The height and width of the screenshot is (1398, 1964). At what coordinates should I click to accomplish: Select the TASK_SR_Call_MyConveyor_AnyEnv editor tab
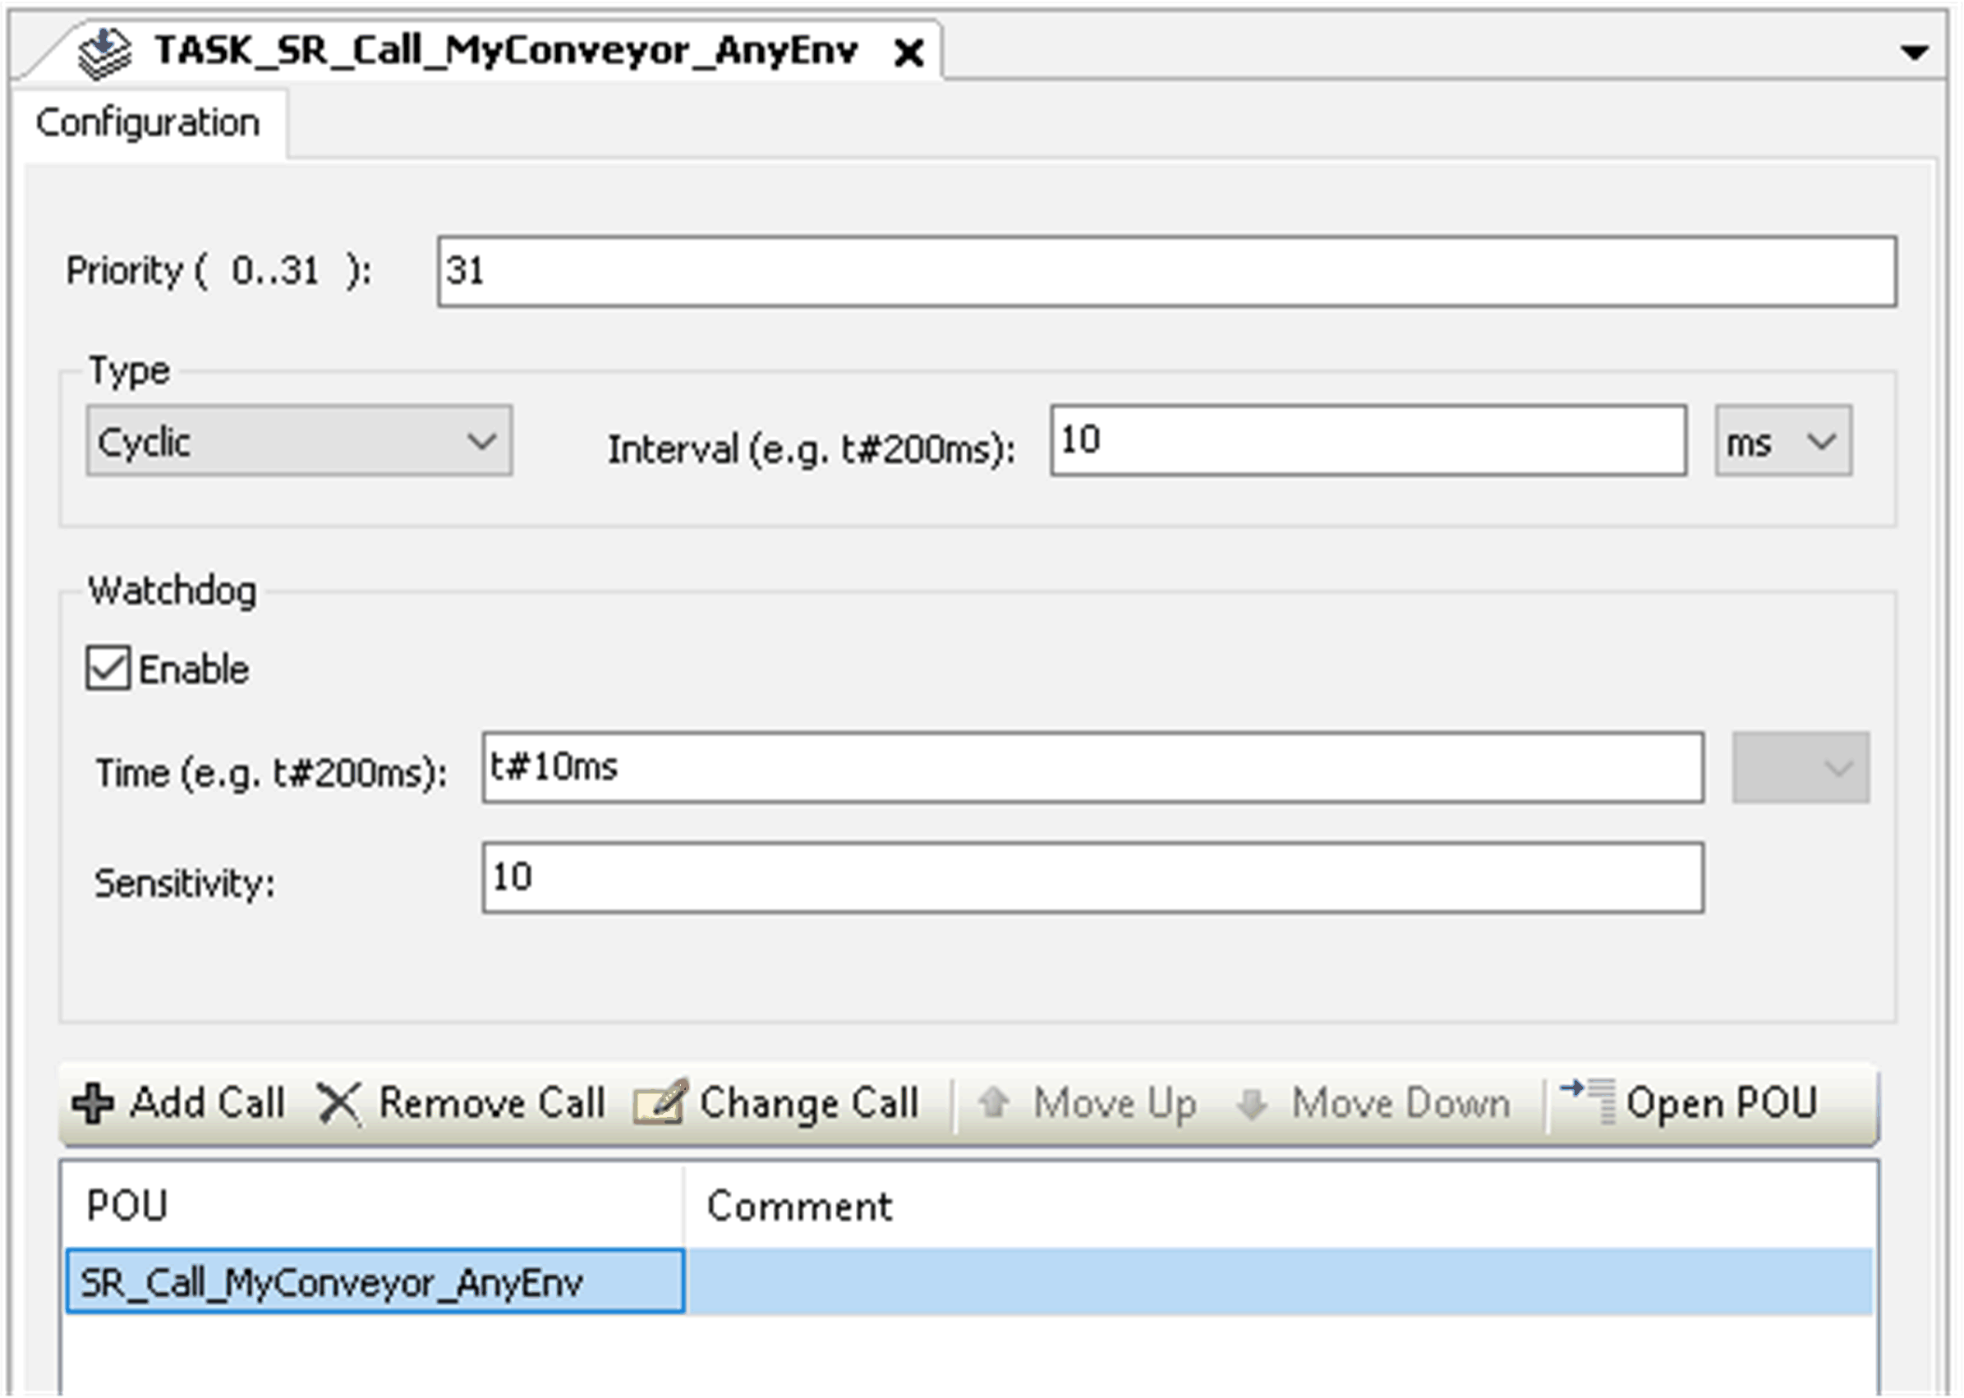pyautogui.click(x=506, y=52)
